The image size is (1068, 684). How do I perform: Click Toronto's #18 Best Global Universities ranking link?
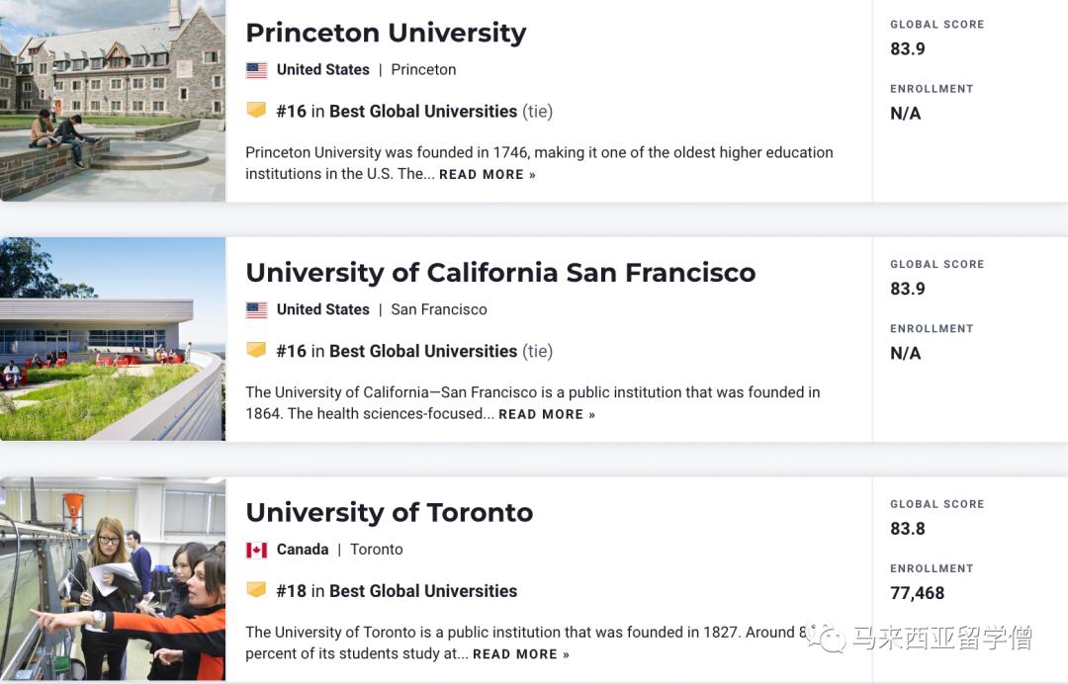423,591
